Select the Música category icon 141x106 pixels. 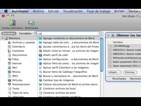coord(9,72)
